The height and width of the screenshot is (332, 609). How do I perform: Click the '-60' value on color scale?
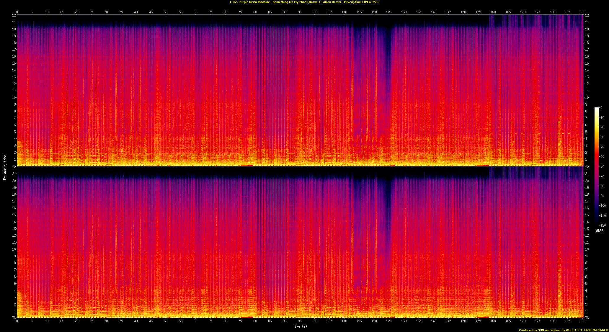(602, 166)
